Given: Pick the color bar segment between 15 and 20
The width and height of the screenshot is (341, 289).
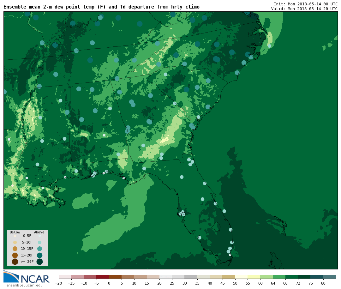Looking at the screenshot, I should [153, 277].
